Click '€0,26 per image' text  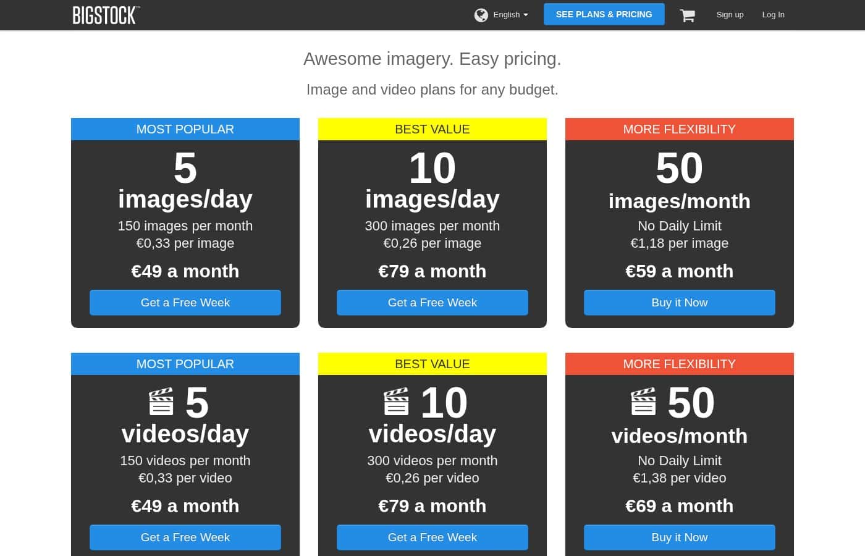tap(432, 243)
